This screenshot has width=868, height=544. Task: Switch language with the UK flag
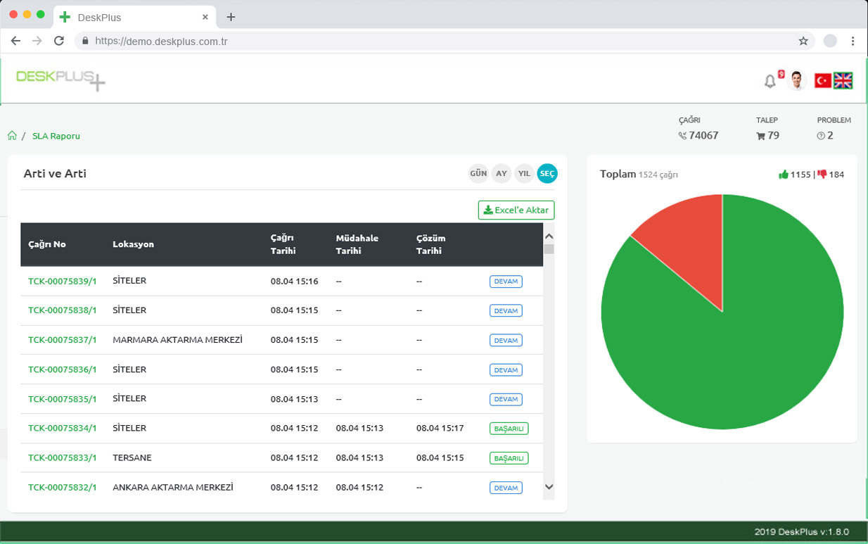pyautogui.click(x=843, y=81)
